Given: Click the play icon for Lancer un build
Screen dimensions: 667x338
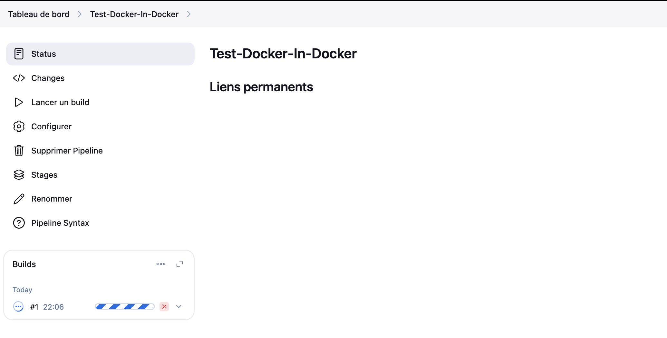Looking at the screenshot, I should pos(19,102).
